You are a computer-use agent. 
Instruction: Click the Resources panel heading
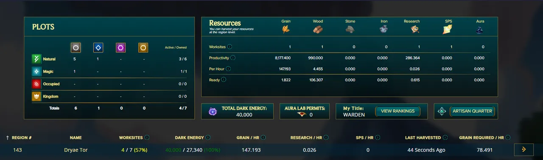(225, 23)
